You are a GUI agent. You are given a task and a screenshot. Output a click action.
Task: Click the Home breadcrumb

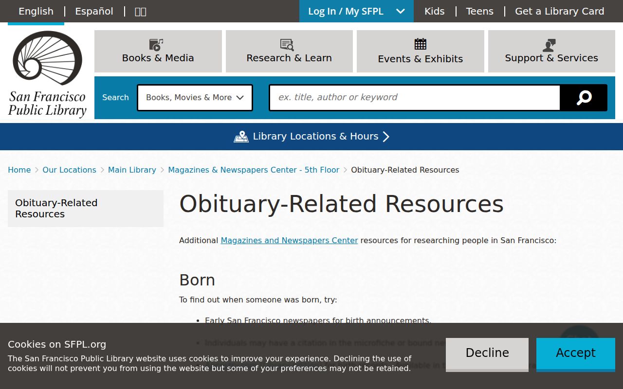coord(19,170)
